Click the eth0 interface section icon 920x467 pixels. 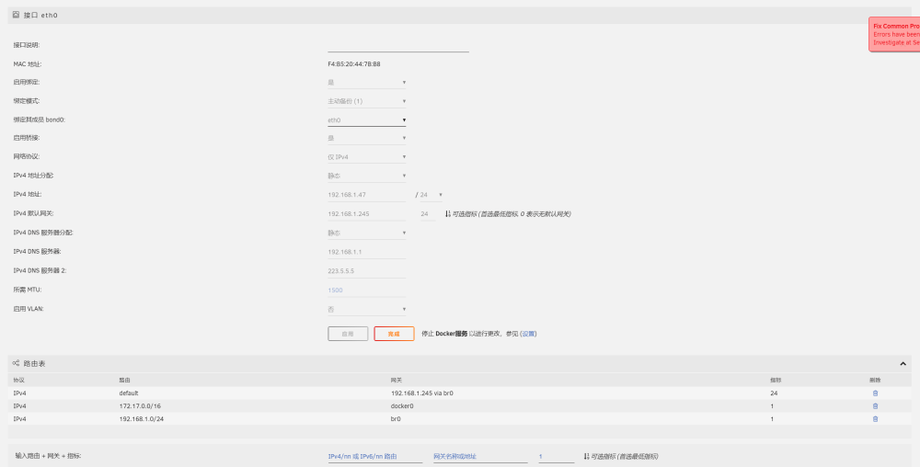(16, 15)
